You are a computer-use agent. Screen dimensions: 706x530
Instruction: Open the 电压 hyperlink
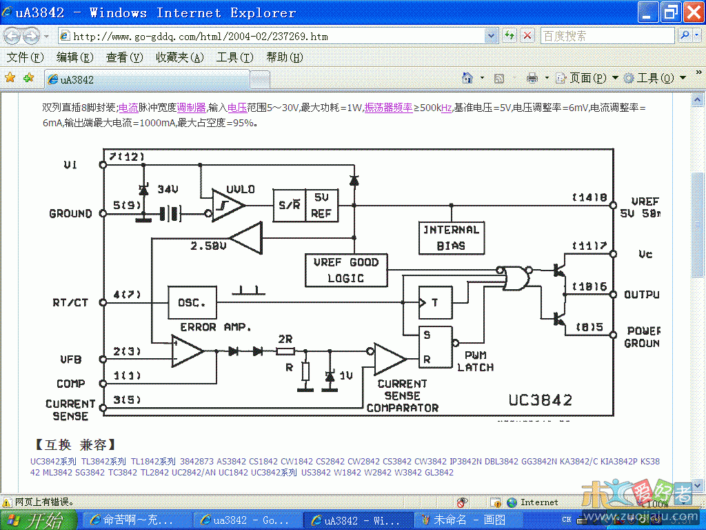(x=237, y=108)
